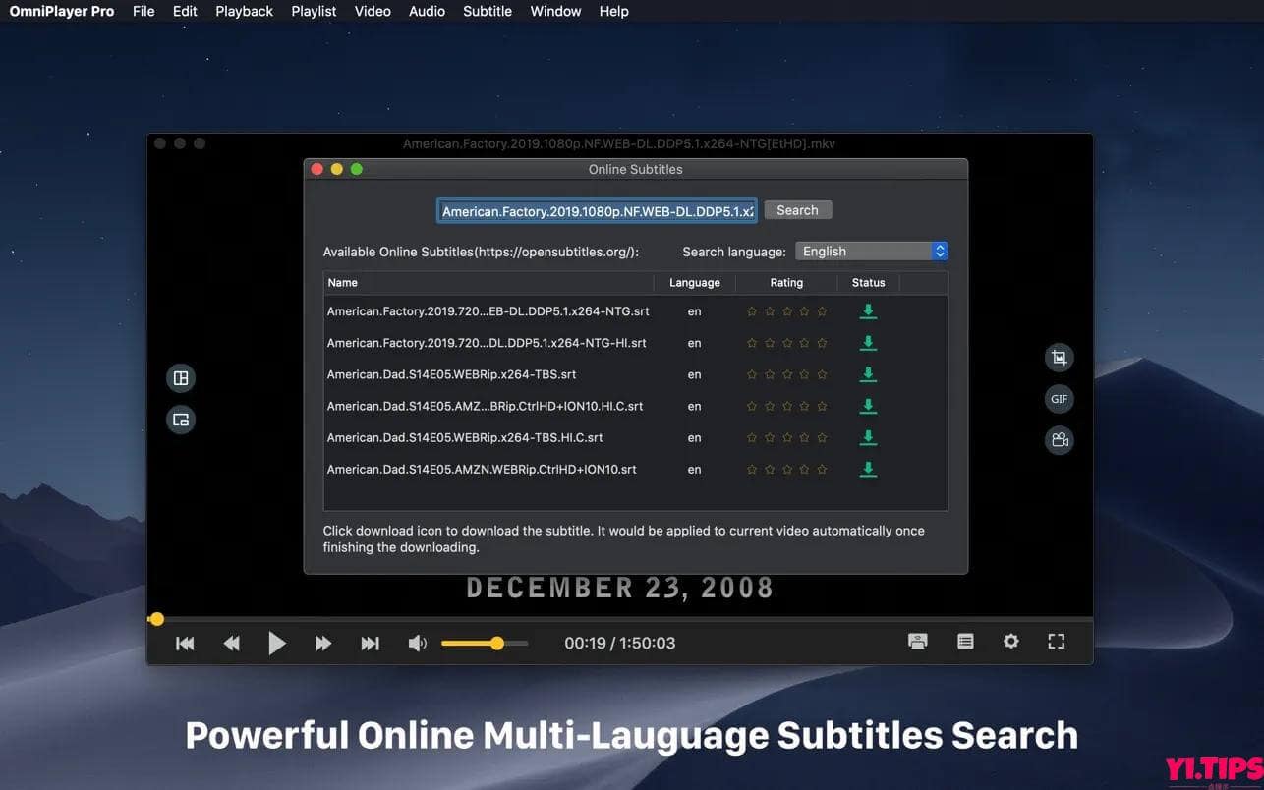Click the screenshot capture icon
Viewport: 1264px width, 790px height.
[1059, 358]
